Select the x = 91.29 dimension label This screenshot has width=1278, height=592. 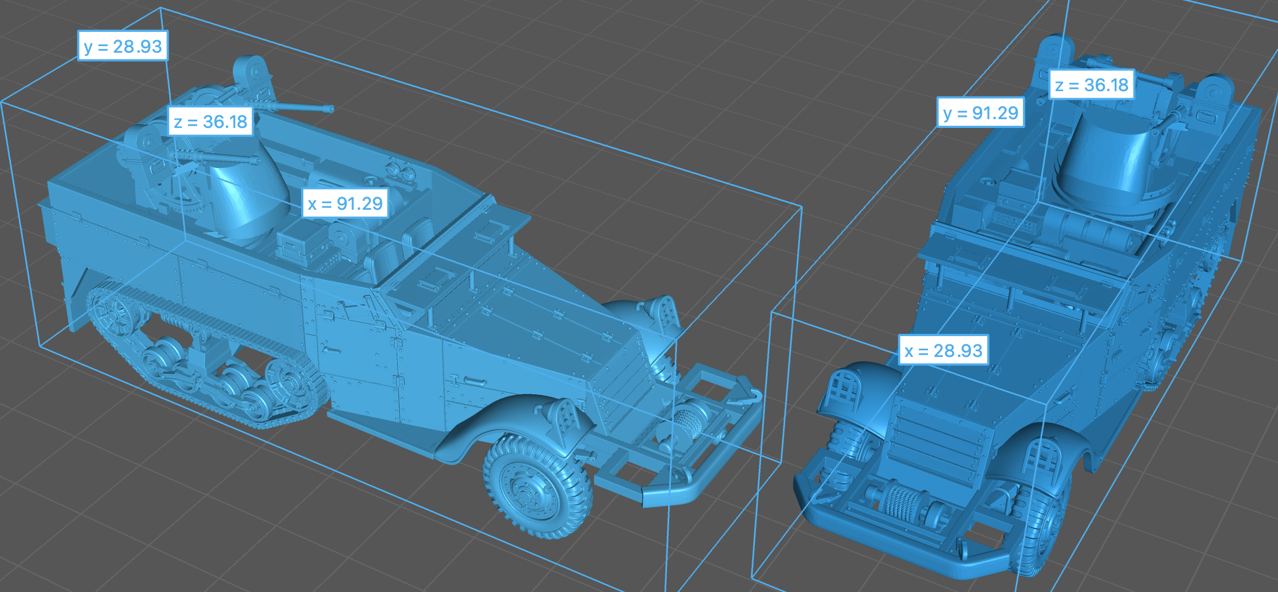point(345,204)
